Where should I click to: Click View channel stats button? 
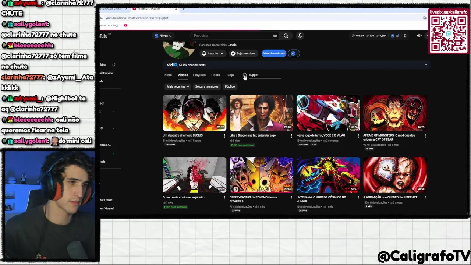coord(274,53)
